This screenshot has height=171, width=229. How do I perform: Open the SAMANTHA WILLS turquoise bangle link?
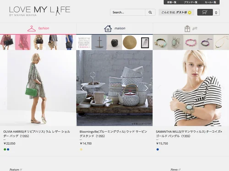pos(189,134)
